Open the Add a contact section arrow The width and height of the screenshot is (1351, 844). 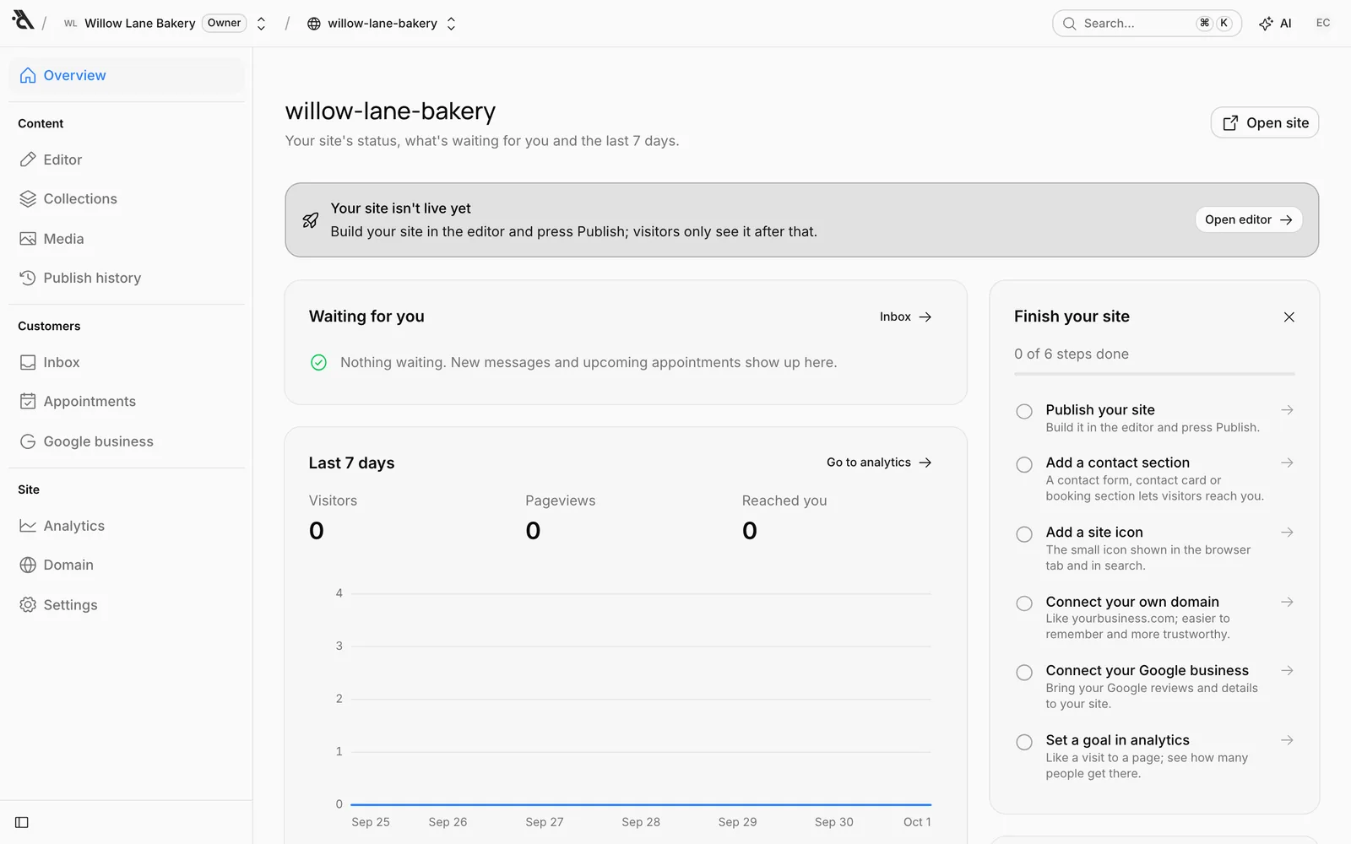click(1287, 463)
